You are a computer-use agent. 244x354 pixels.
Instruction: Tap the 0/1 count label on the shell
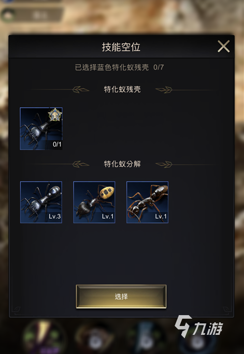pyautogui.click(x=57, y=145)
